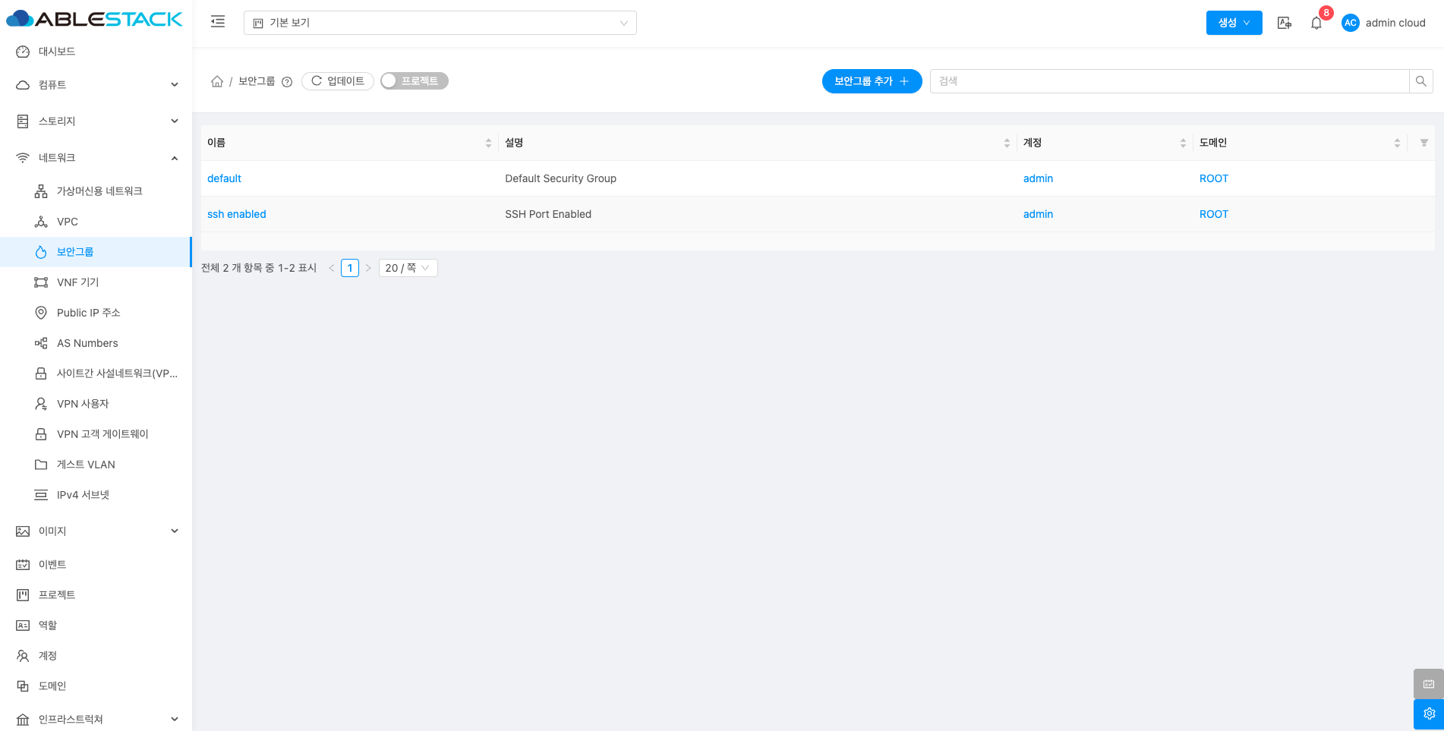Go to Public IP 주소
Viewport: 1444px width, 731px height.
[96, 313]
